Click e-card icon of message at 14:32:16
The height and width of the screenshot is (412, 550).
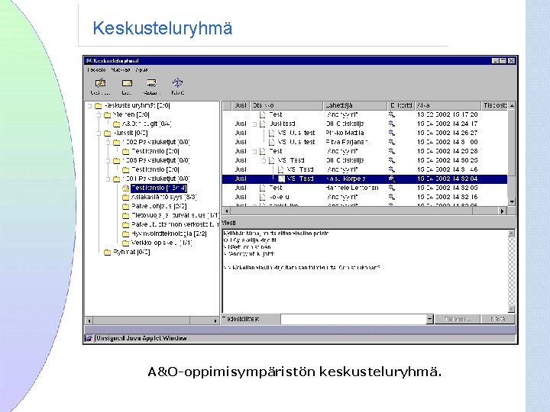coord(391,197)
